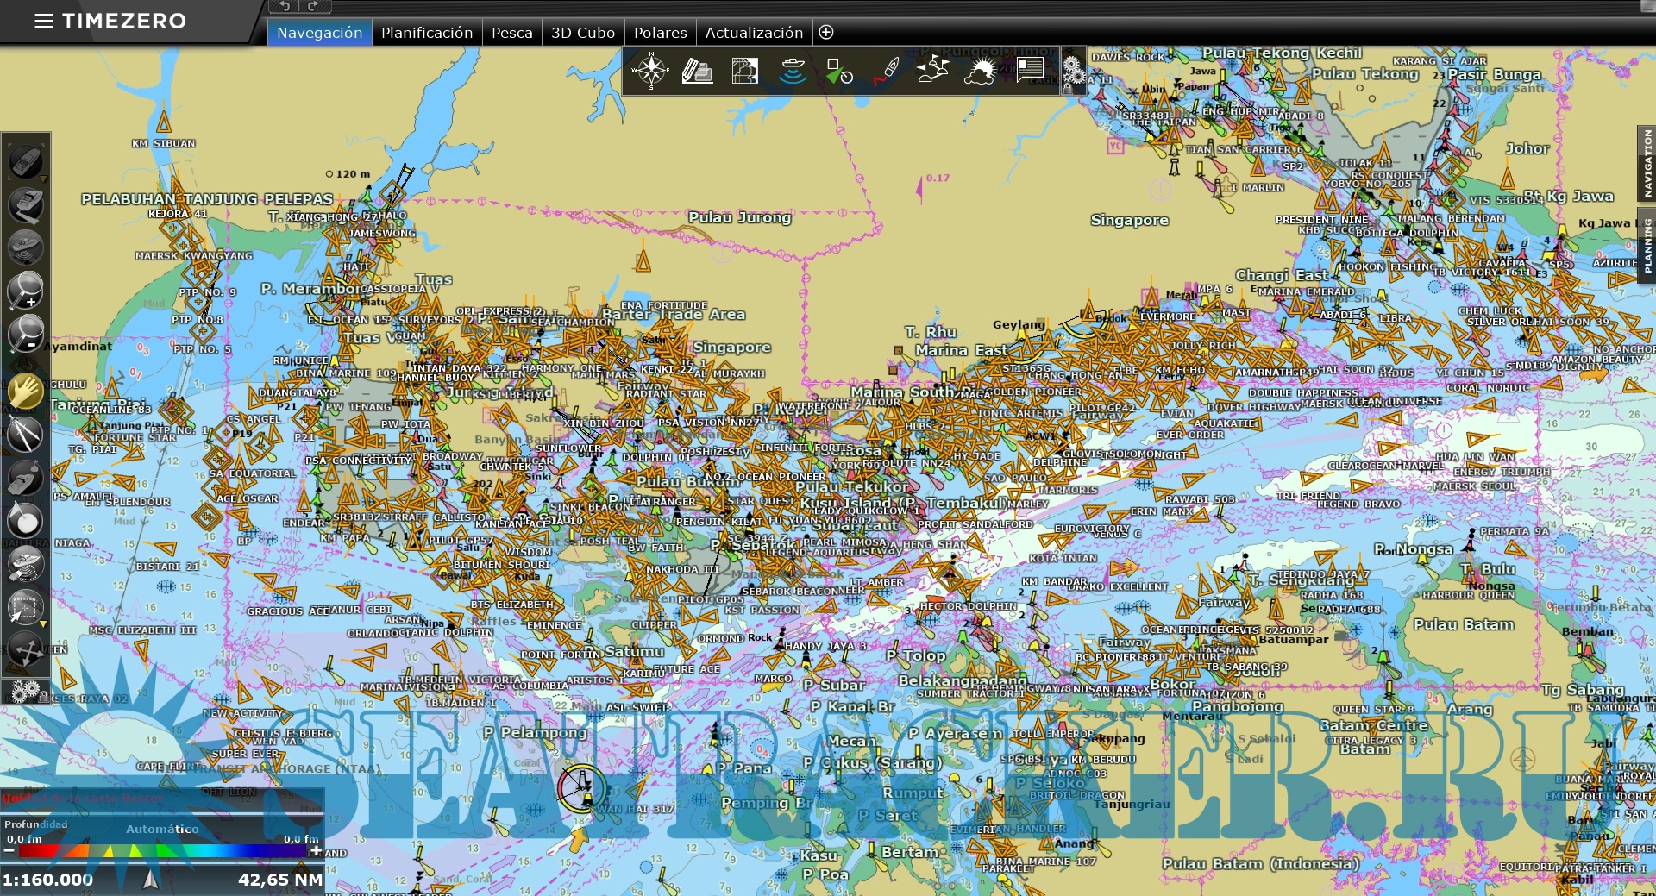Select the Zoom In magnifier tool

(x=26, y=290)
